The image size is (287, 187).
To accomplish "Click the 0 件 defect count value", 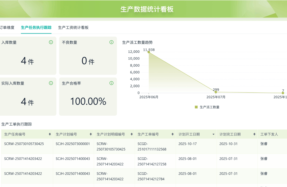I will click(88, 61).
